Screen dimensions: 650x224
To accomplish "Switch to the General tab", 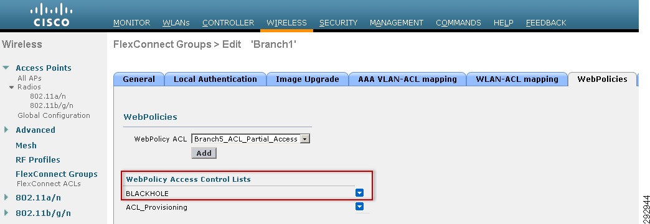I will tap(139, 79).
